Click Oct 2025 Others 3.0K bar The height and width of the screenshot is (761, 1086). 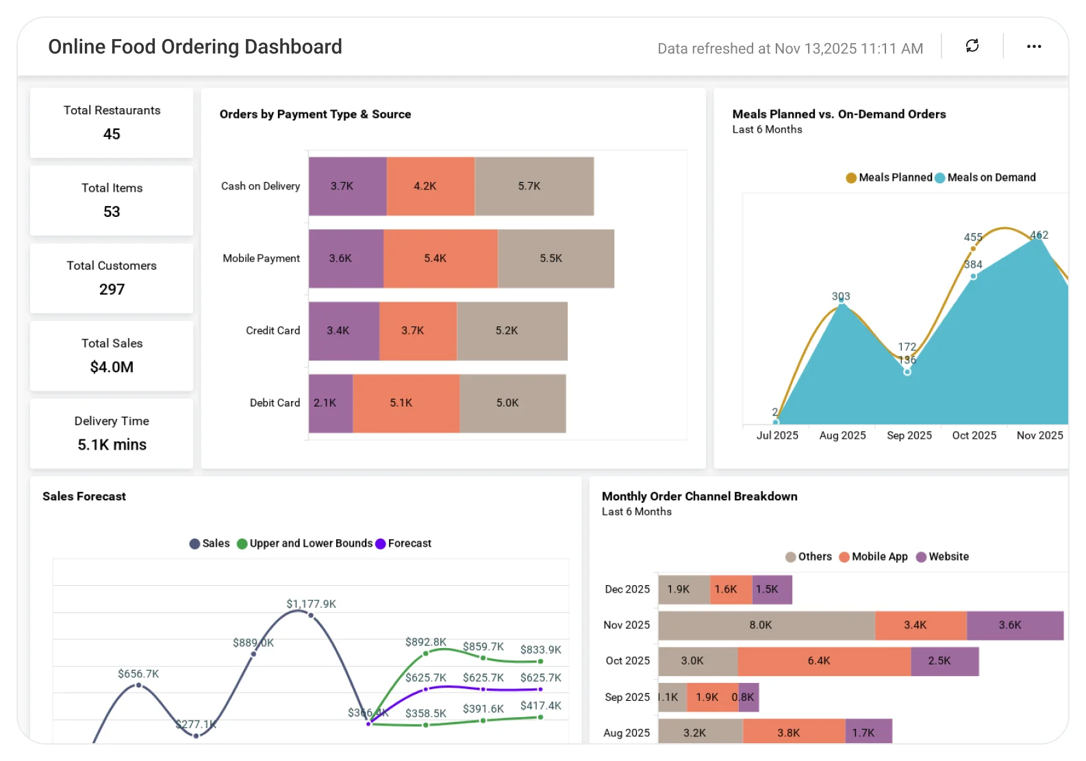698,661
